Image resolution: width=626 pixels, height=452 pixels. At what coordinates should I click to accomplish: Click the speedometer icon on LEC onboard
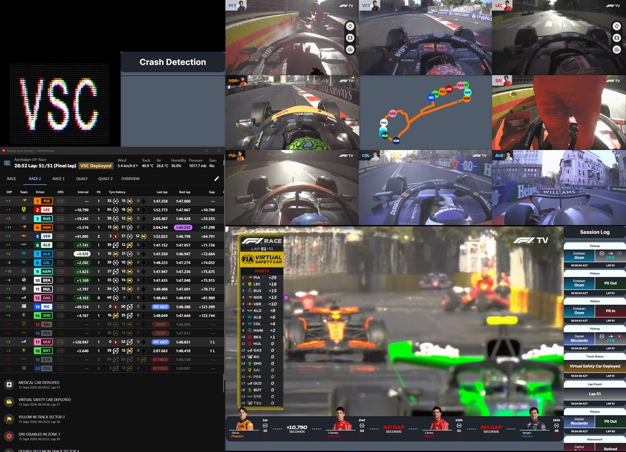617,50
